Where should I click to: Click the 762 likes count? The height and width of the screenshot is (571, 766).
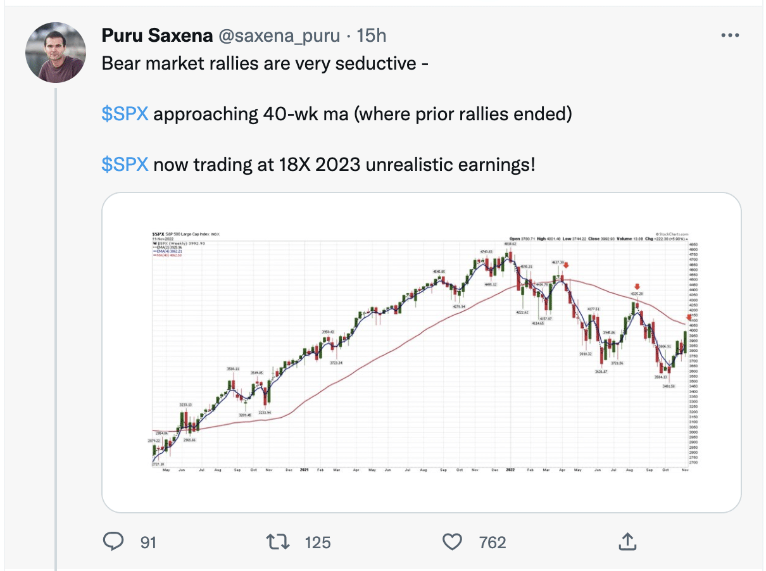[x=493, y=542]
